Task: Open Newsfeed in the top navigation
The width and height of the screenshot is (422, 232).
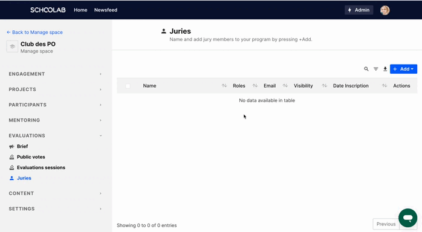Action: point(106,10)
